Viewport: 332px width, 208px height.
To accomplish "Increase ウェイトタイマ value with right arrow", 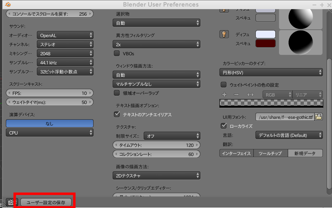I will [90, 102].
